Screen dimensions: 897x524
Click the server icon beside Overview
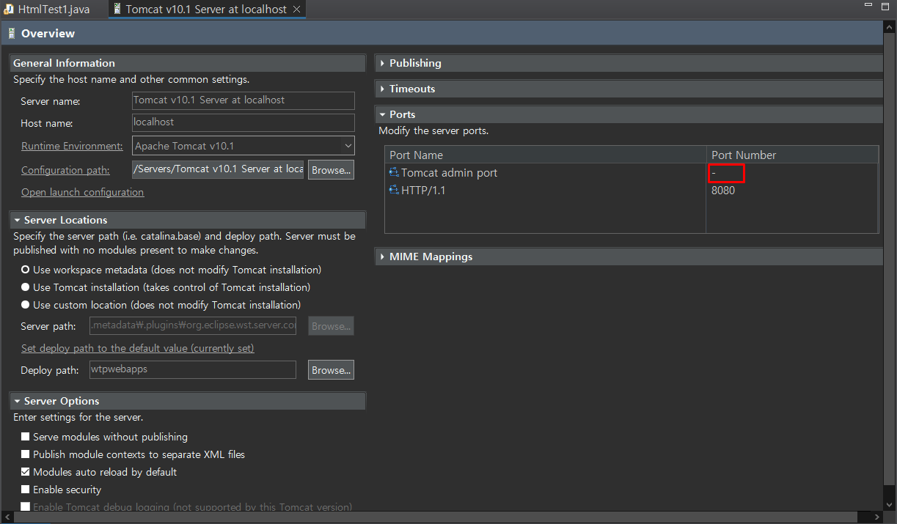[12, 34]
